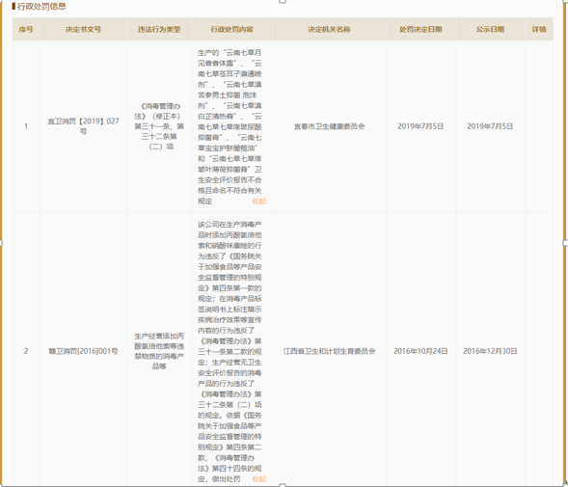Select the 序号 column header

click(26, 29)
